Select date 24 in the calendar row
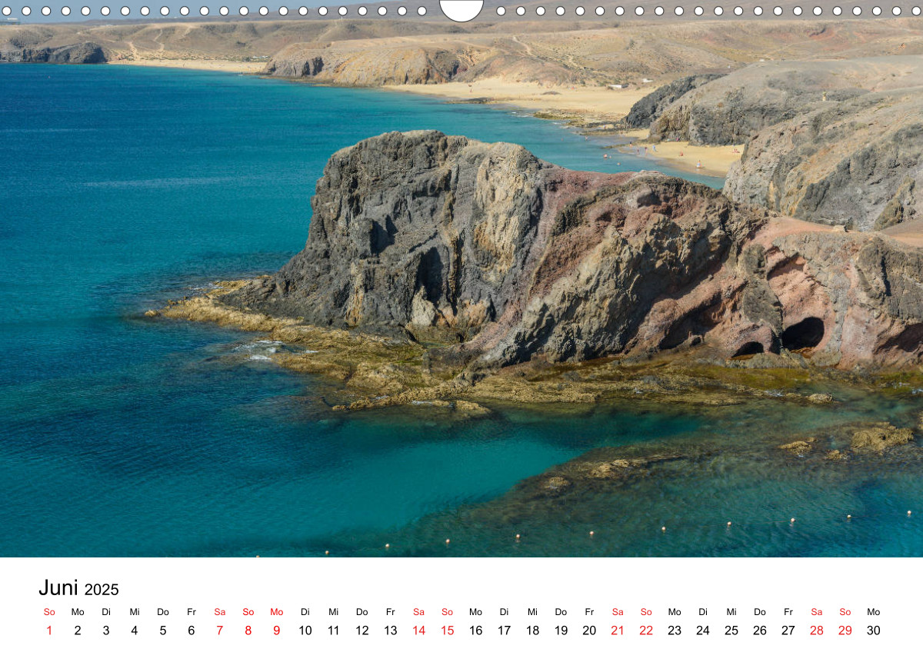Screen dimensions: 923x652 click(x=703, y=630)
